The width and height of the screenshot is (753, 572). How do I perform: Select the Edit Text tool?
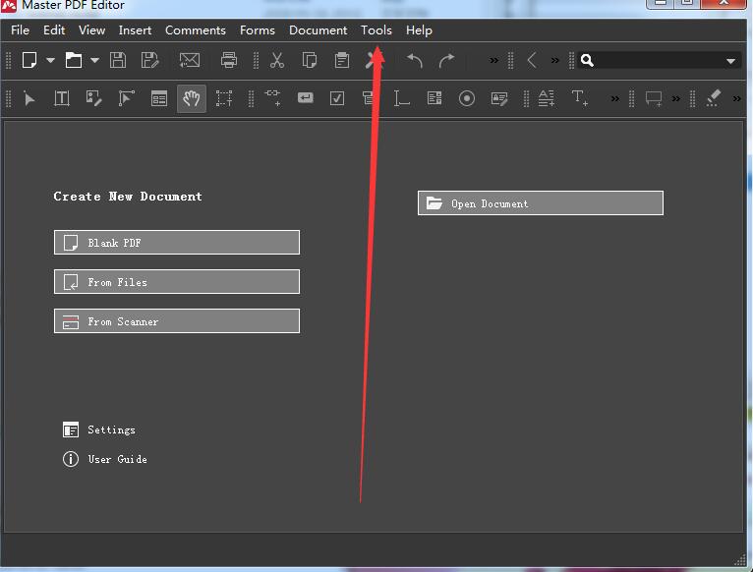coord(61,98)
